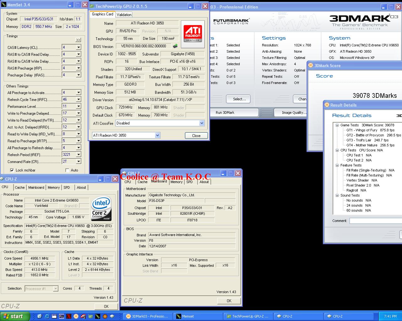
Task: Click the BIOS save chip icon in GPU-Z
Action: (x=175, y=46)
